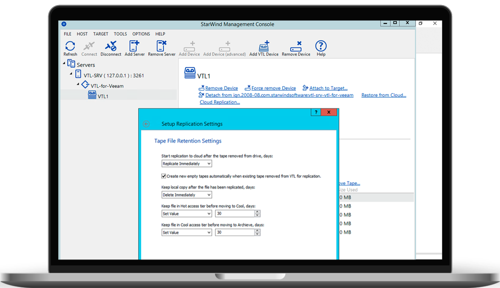Screen dimensions: 500x288
Task: Disconnect from the server via toolbar
Action: (111, 46)
